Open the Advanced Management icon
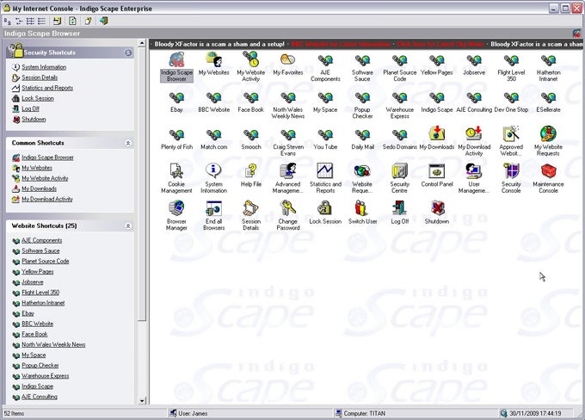This screenshot has height=420, width=585. click(x=287, y=171)
